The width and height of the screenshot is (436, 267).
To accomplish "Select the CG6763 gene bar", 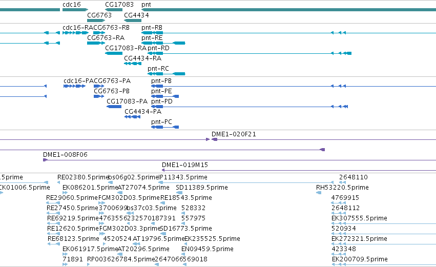I will click(x=96, y=20).
